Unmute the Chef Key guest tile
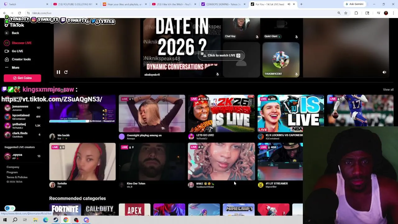This screenshot has height=224, width=398. [257, 37]
